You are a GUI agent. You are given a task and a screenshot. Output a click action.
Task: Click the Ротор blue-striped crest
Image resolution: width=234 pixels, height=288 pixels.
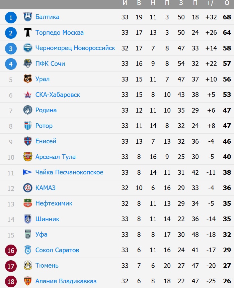(x=27, y=126)
